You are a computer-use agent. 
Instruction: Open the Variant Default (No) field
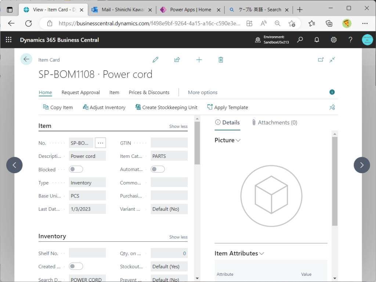tap(169, 209)
